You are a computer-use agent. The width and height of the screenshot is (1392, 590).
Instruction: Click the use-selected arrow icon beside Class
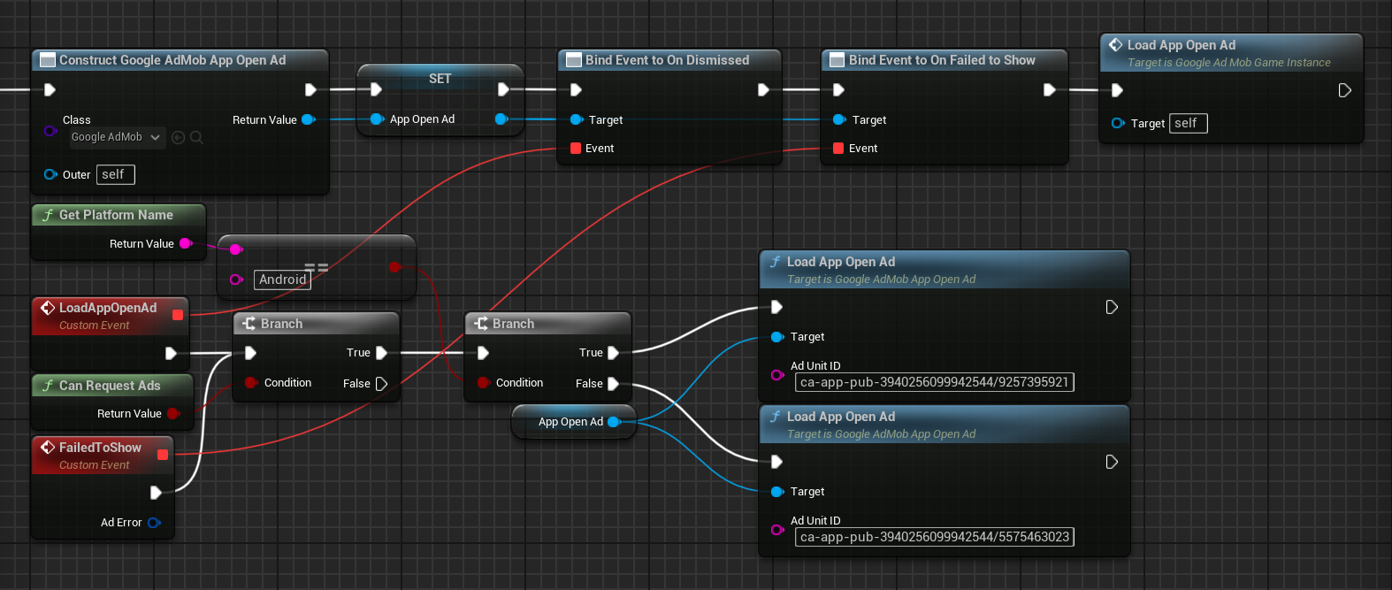click(x=178, y=137)
